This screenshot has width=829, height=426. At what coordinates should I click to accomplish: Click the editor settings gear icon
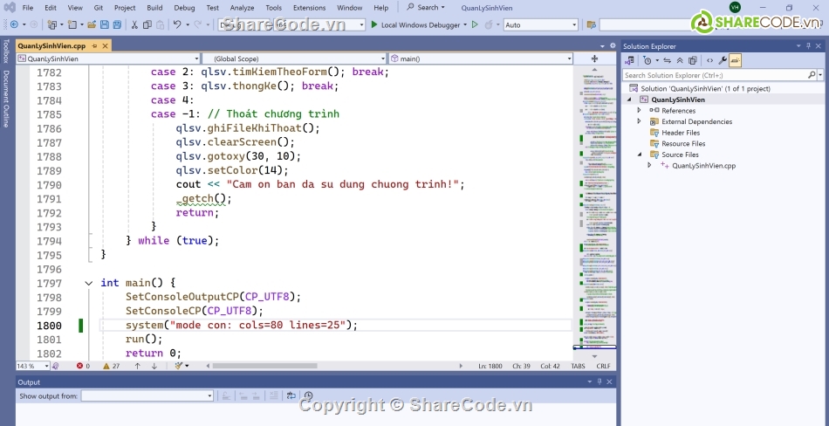613,46
